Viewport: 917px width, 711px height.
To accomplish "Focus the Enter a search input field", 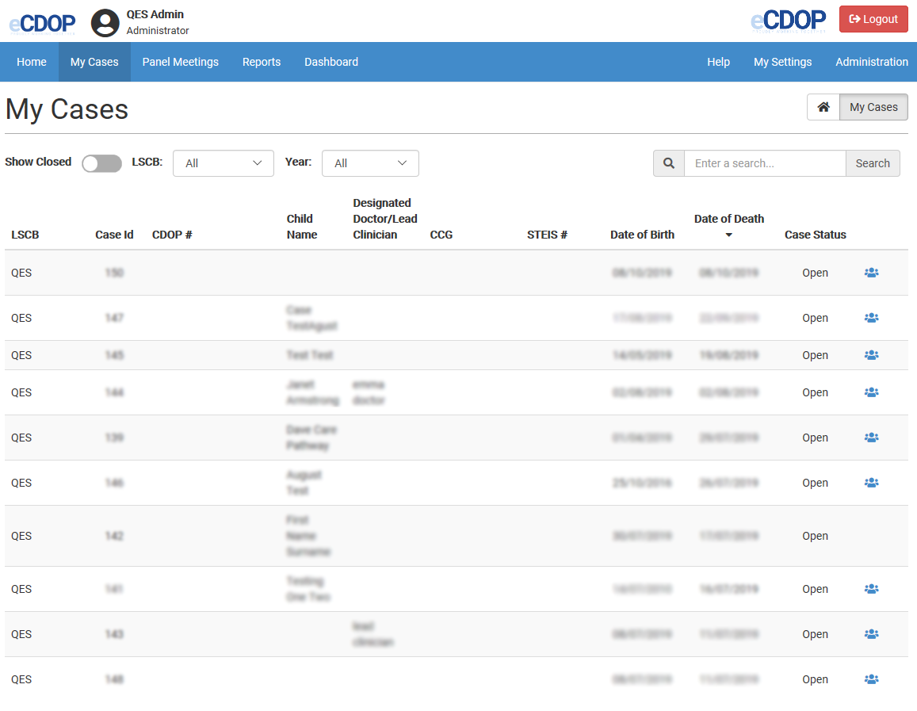I will [x=765, y=163].
